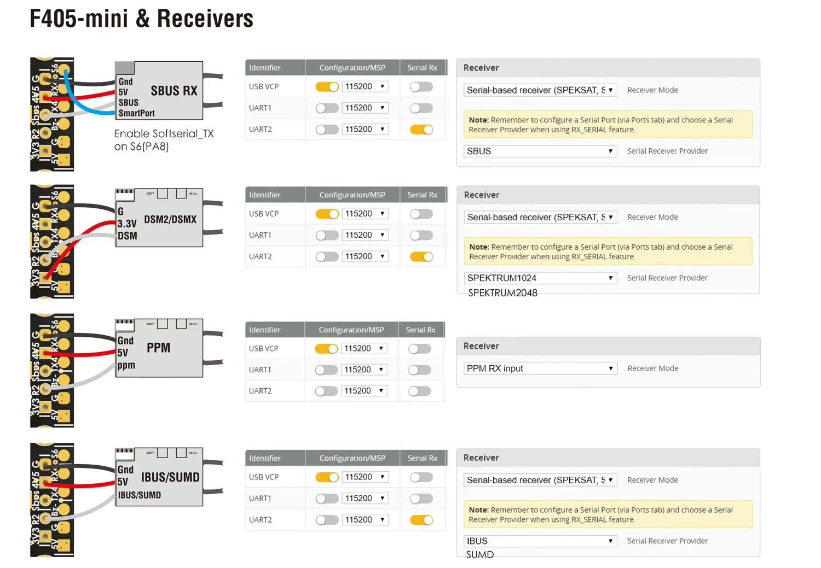Click the flight controller board beside DSM2/DSMX
The image size is (821, 568).
click(x=52, y=242)
